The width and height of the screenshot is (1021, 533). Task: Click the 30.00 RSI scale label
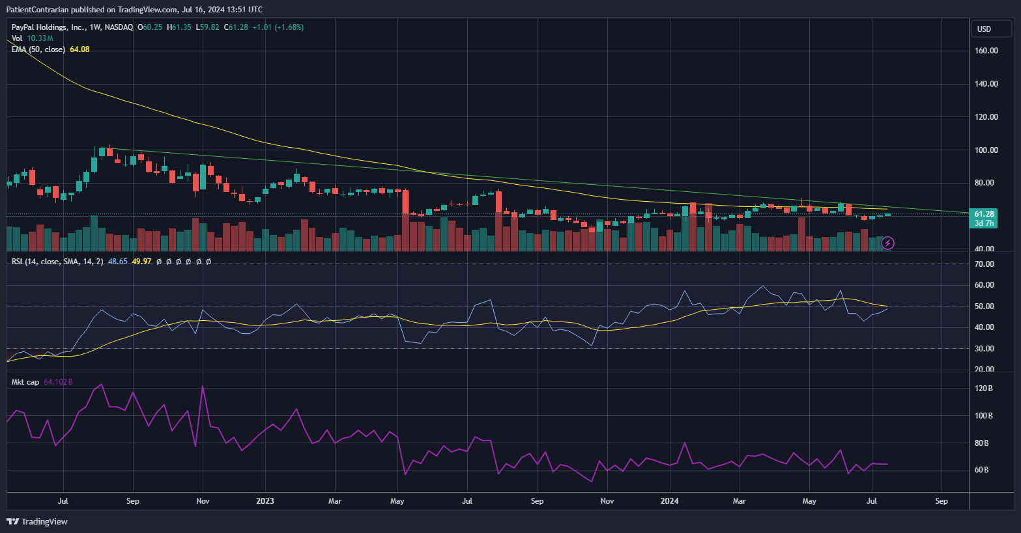pyautogui.click(x=985, y=349)
